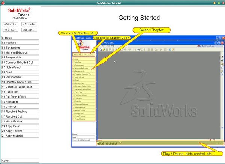Open the Tools menu in SolidWorks 2007
This screenshot has width=225, height=164.
click(x=108, y=46)
